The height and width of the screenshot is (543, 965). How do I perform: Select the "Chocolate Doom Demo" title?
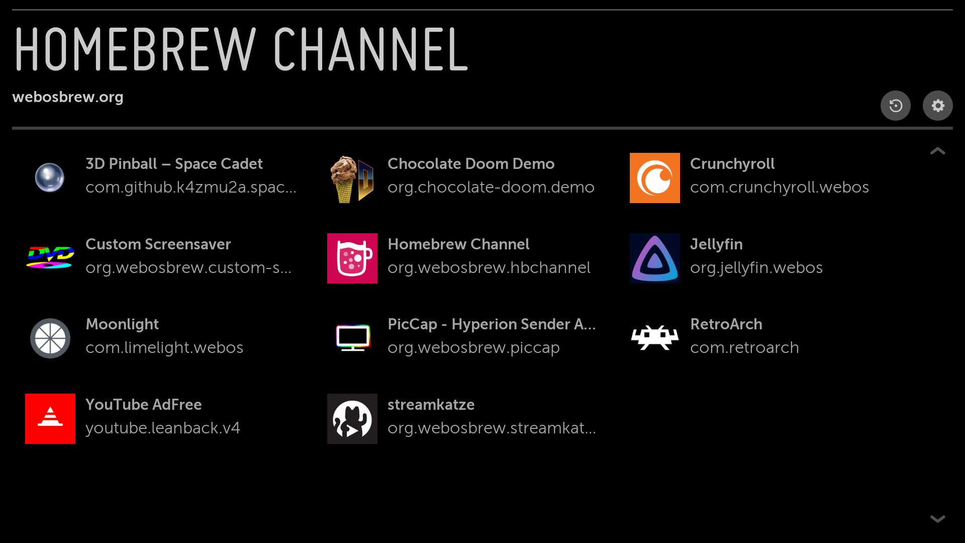coord(471,164)
